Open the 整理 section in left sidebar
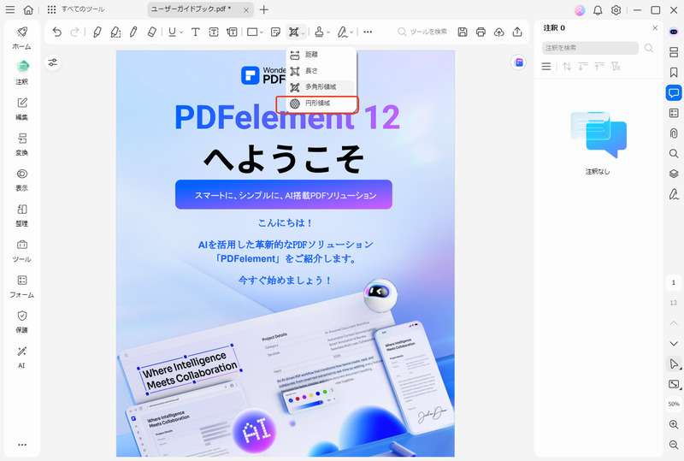684x461 pixels. 22,216
